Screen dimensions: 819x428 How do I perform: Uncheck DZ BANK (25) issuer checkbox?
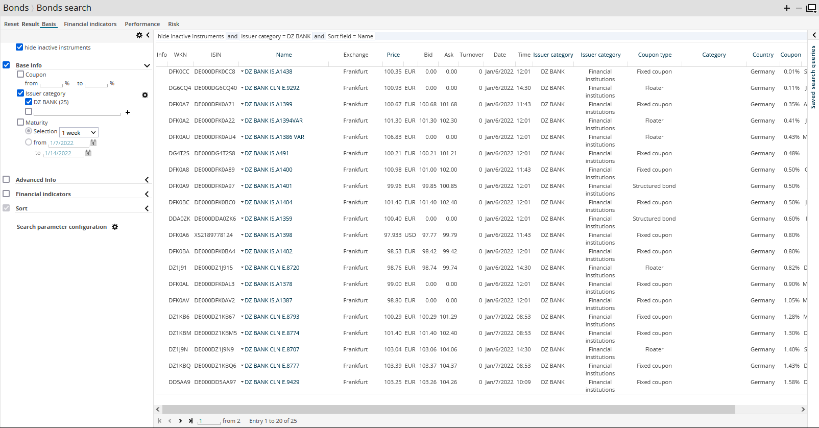29,102
